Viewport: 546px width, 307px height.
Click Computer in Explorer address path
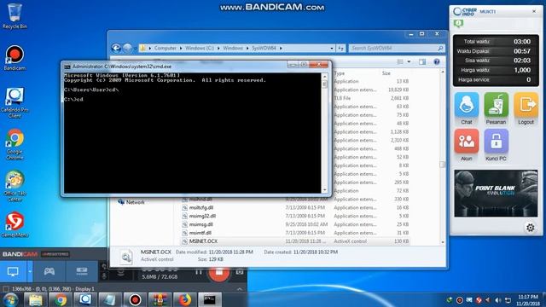tap(165, 48)
